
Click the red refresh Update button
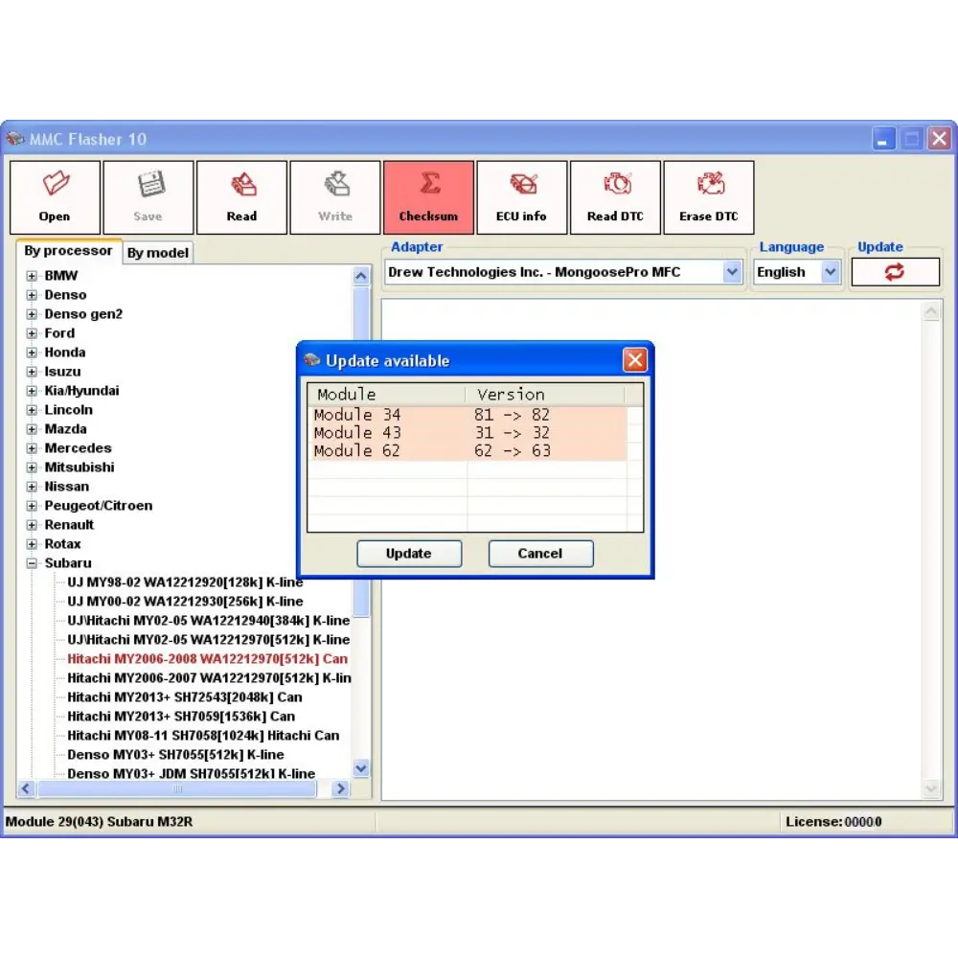(895, 272)
